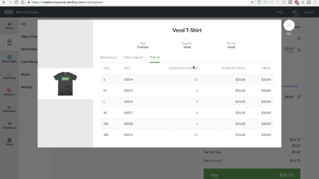
Task: Delete the $25.92 line item via trash icon
Action: (x=298, y=50)
